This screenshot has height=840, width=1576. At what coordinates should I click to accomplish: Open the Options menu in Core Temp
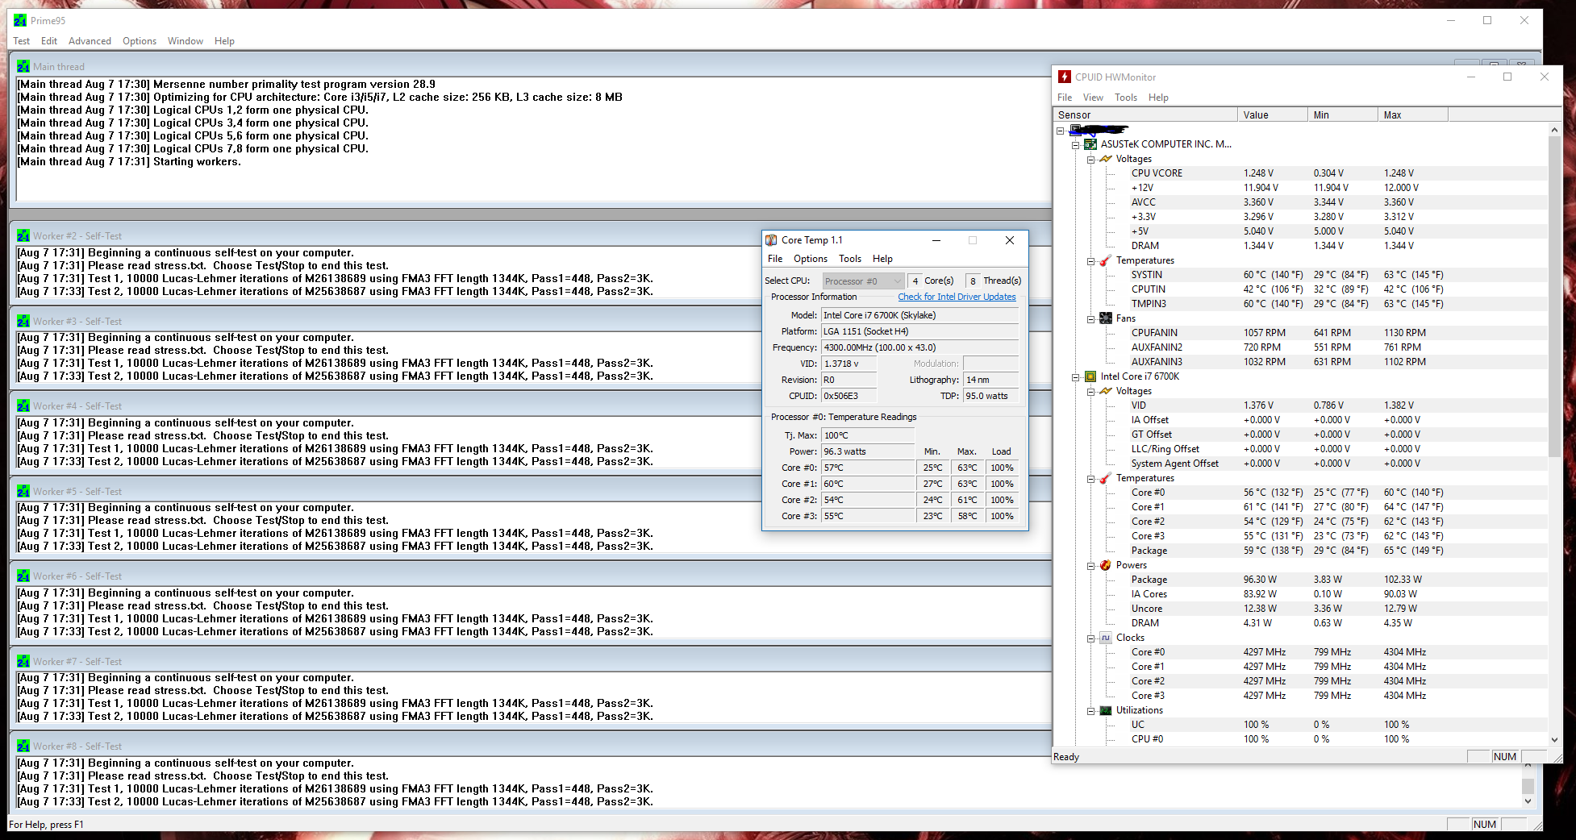[811, 259]
